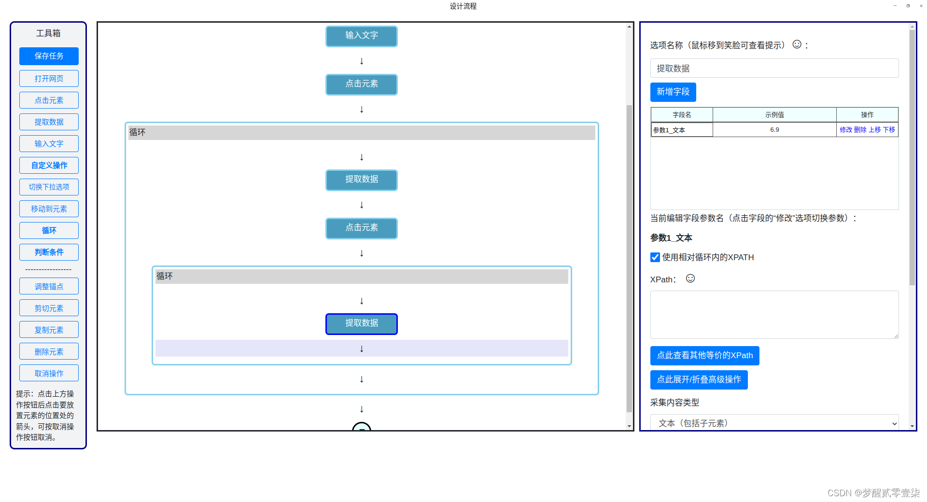The height and width of the screenshot is (502, 927).
Task: Click 剪切元素 button in toolbox
Action: [49, 308]
